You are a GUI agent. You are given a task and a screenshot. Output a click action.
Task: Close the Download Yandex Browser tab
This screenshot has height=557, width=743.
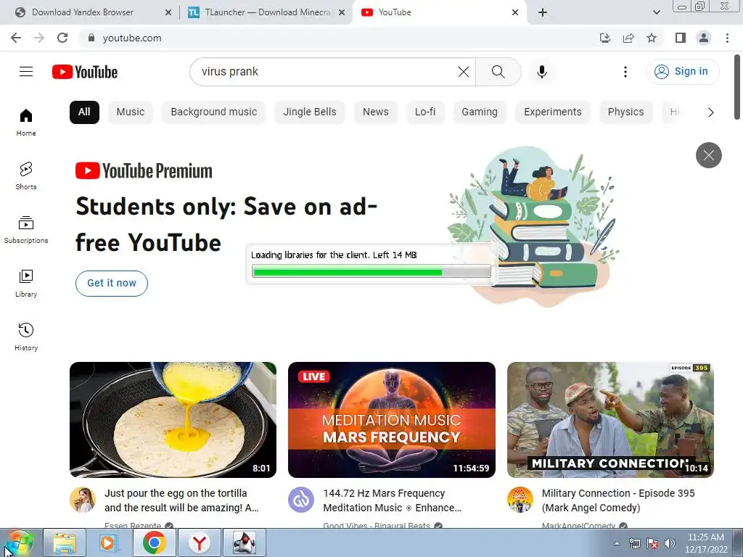[x=168, y=12]
